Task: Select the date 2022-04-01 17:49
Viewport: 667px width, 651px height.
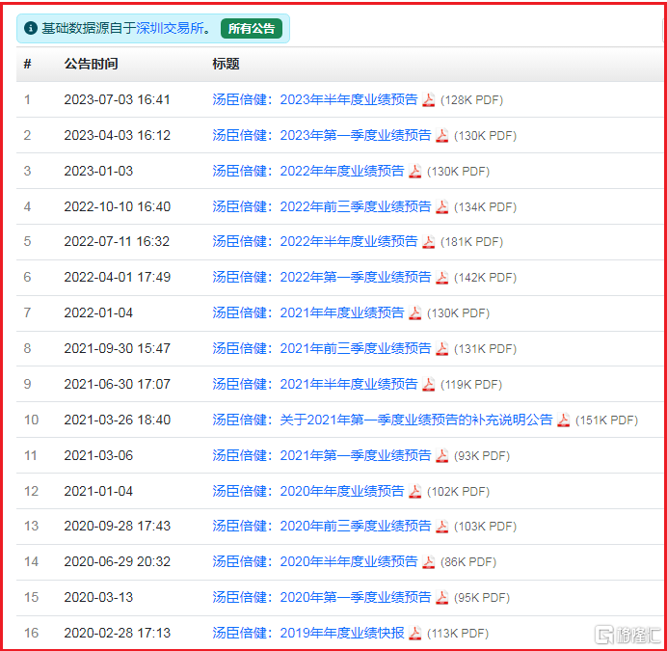Action: [117, 278]
